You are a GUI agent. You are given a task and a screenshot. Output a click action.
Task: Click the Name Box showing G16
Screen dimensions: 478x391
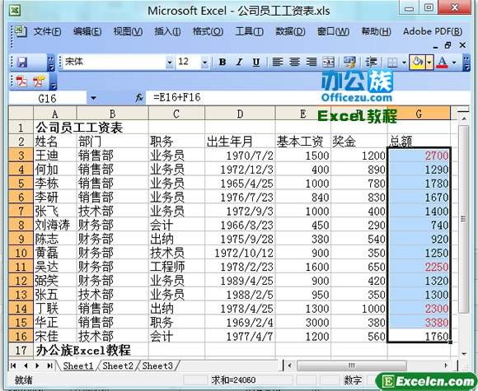[47, 98]
